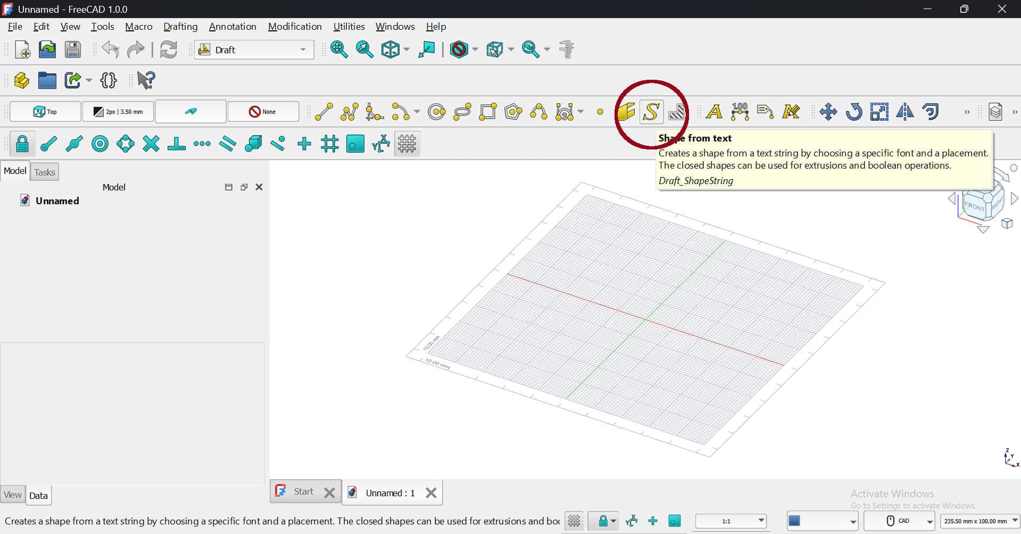Viewport: 1021px width, 534px height.
Task: Select the Text annotation tool
Action: (714, 112)
